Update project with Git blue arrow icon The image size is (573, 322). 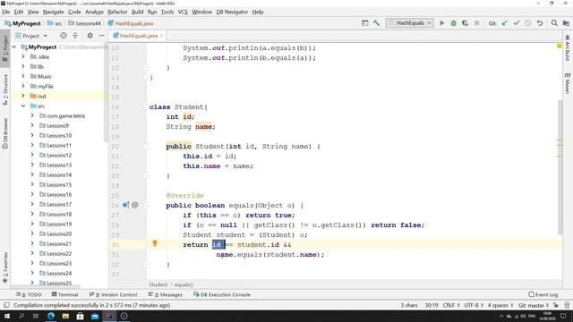coord(505,23)
